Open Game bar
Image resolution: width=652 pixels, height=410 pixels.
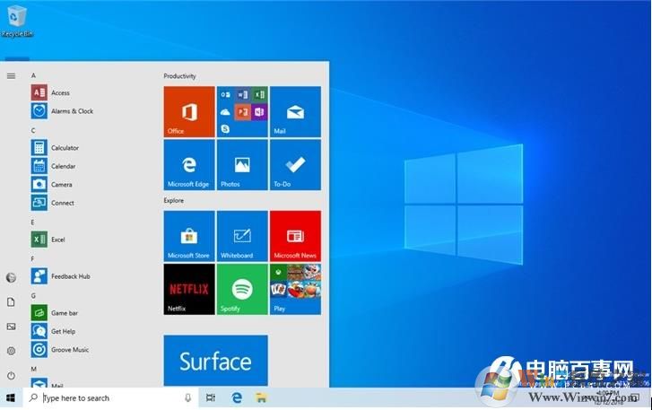55,313
